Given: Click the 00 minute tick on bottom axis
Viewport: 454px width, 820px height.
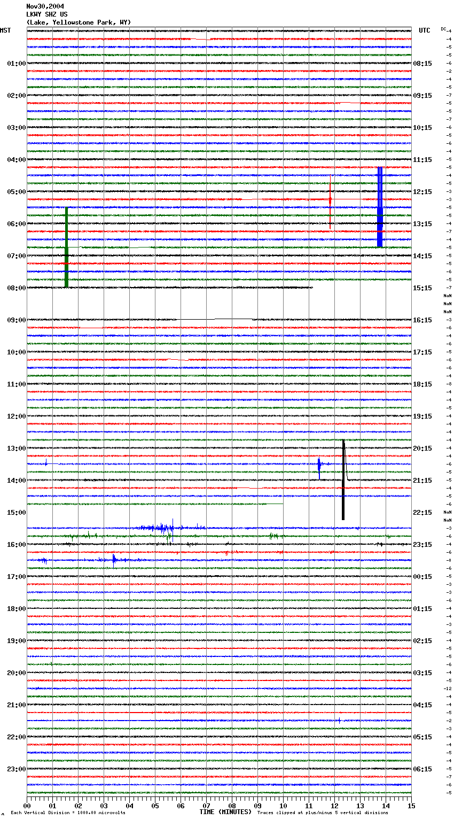Looking at the screenshot, I should pyautogui.click(x=27, y=806).
